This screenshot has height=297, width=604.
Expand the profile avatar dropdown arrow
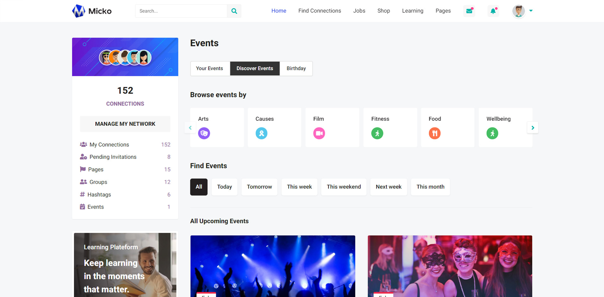531,11
